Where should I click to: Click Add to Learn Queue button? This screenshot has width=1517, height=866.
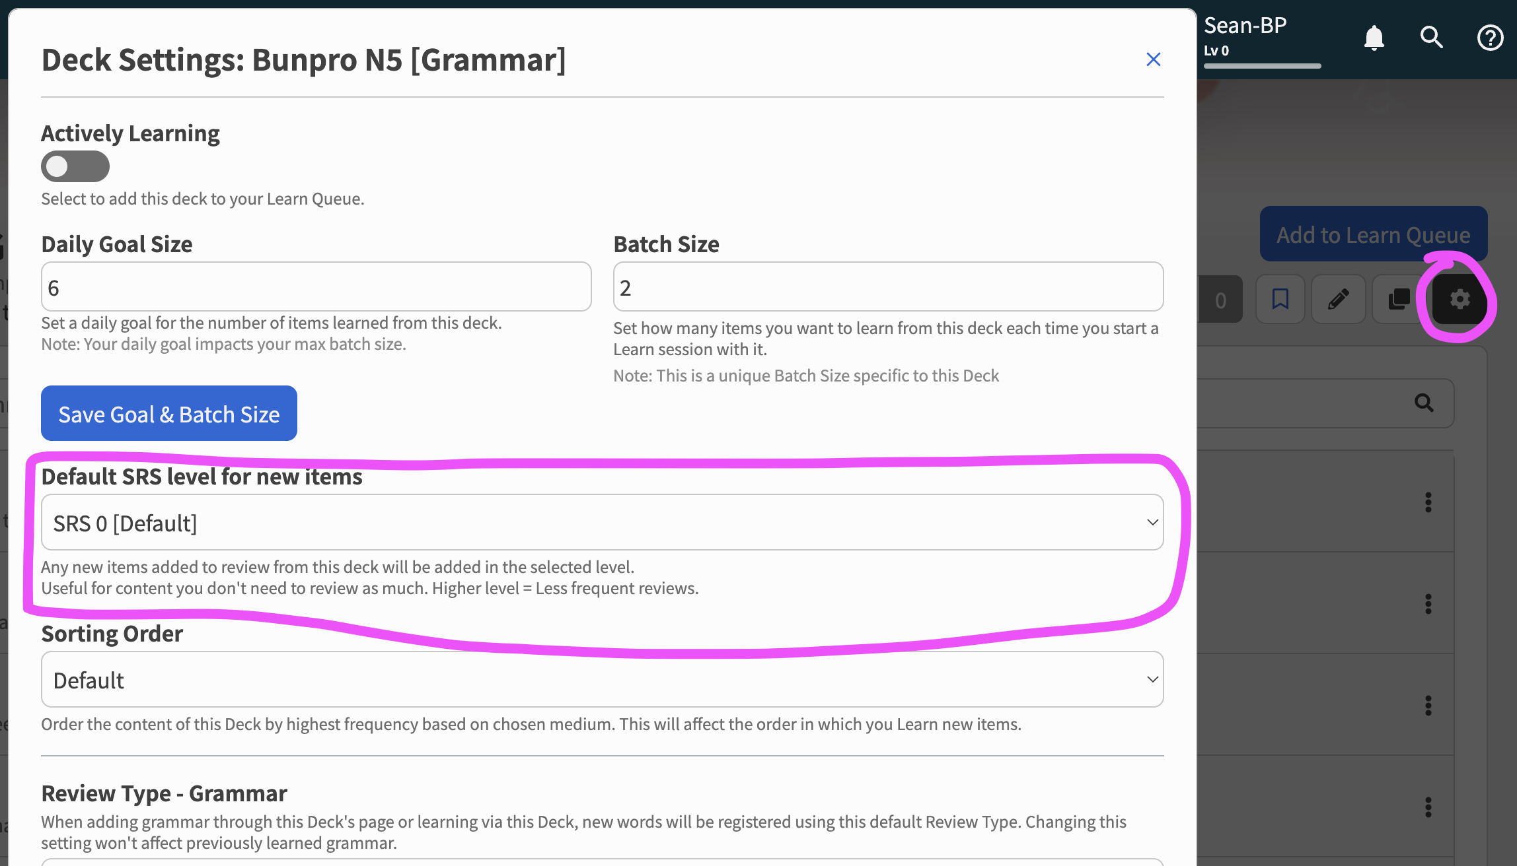(x=1374, y=234)
